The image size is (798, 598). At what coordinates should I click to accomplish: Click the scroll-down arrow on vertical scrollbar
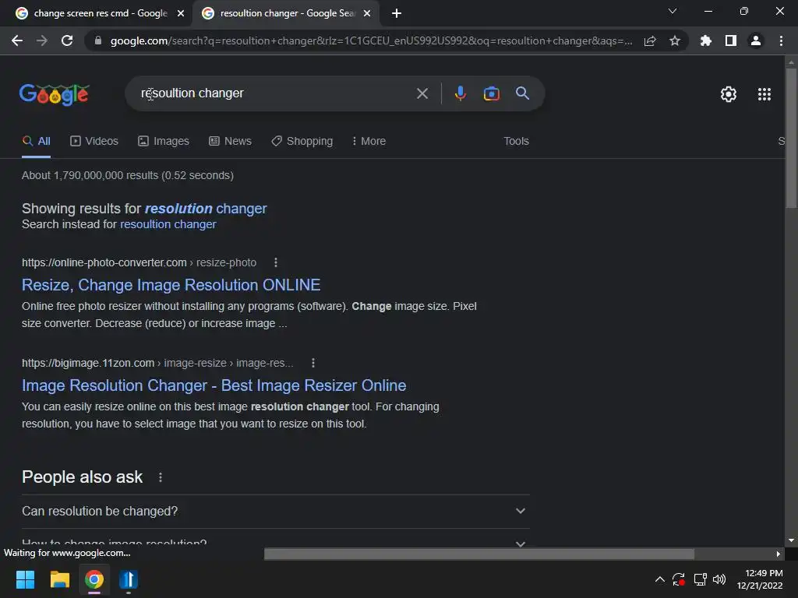coord(791,540)
